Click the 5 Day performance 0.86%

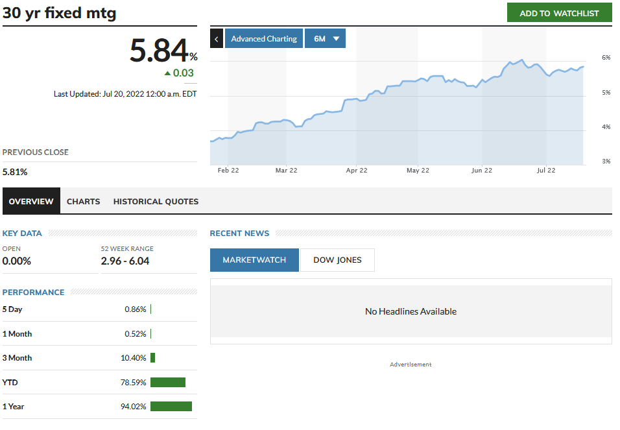coord(136,309)
